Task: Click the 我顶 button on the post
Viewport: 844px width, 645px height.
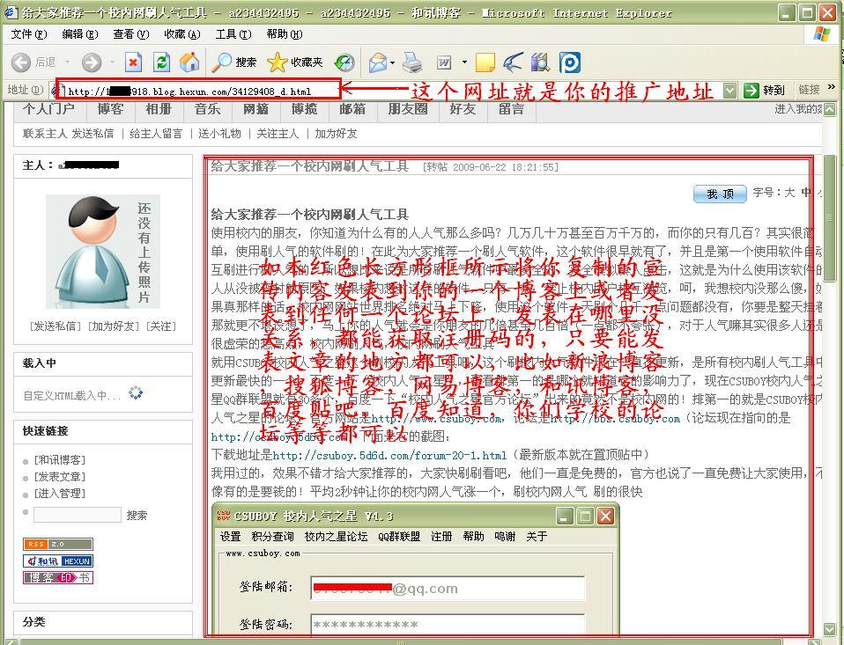Action: click(x=720, y=194)
